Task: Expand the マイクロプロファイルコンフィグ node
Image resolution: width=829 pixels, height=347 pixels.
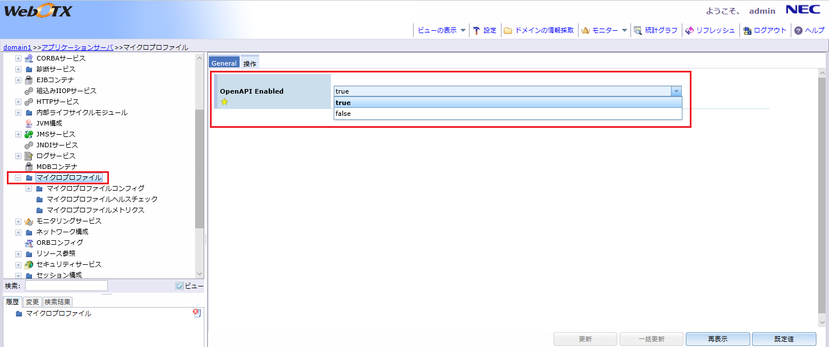Action: click(29, 189)
